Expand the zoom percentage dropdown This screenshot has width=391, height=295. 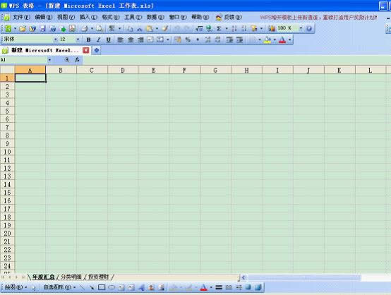coord(301,28)
